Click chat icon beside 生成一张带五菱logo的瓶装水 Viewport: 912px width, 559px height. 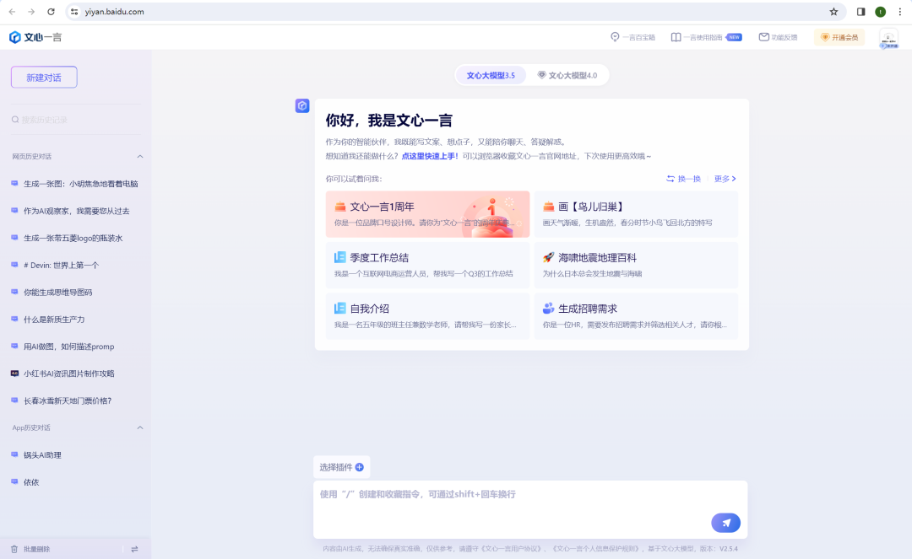click(14, 238)
